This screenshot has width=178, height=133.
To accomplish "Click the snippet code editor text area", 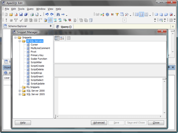I will click(110, 96).
